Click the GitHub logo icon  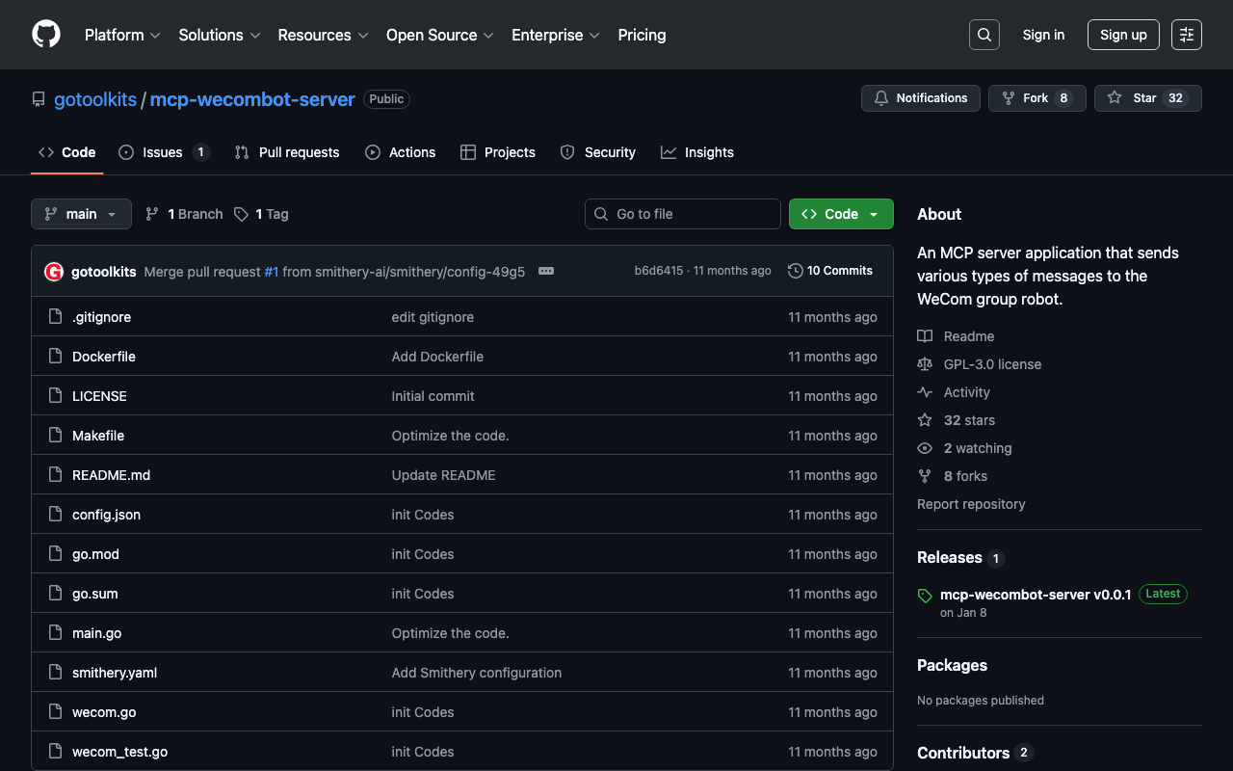[46, 35]
